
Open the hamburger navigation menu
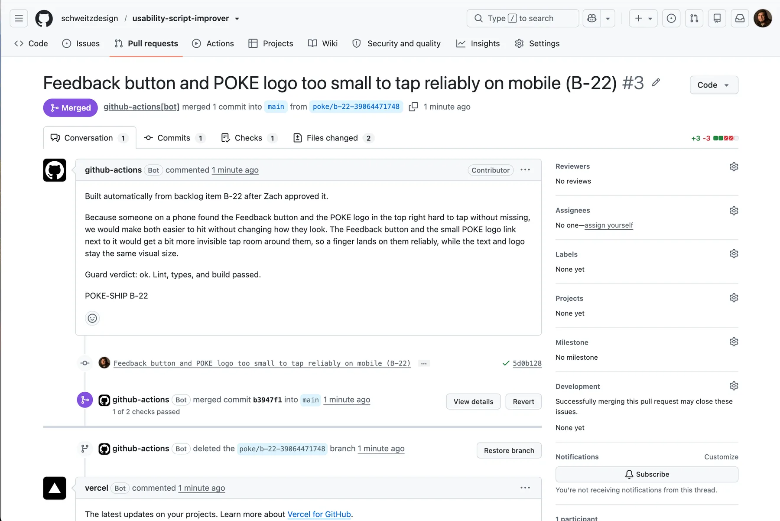tap(19, 18)
